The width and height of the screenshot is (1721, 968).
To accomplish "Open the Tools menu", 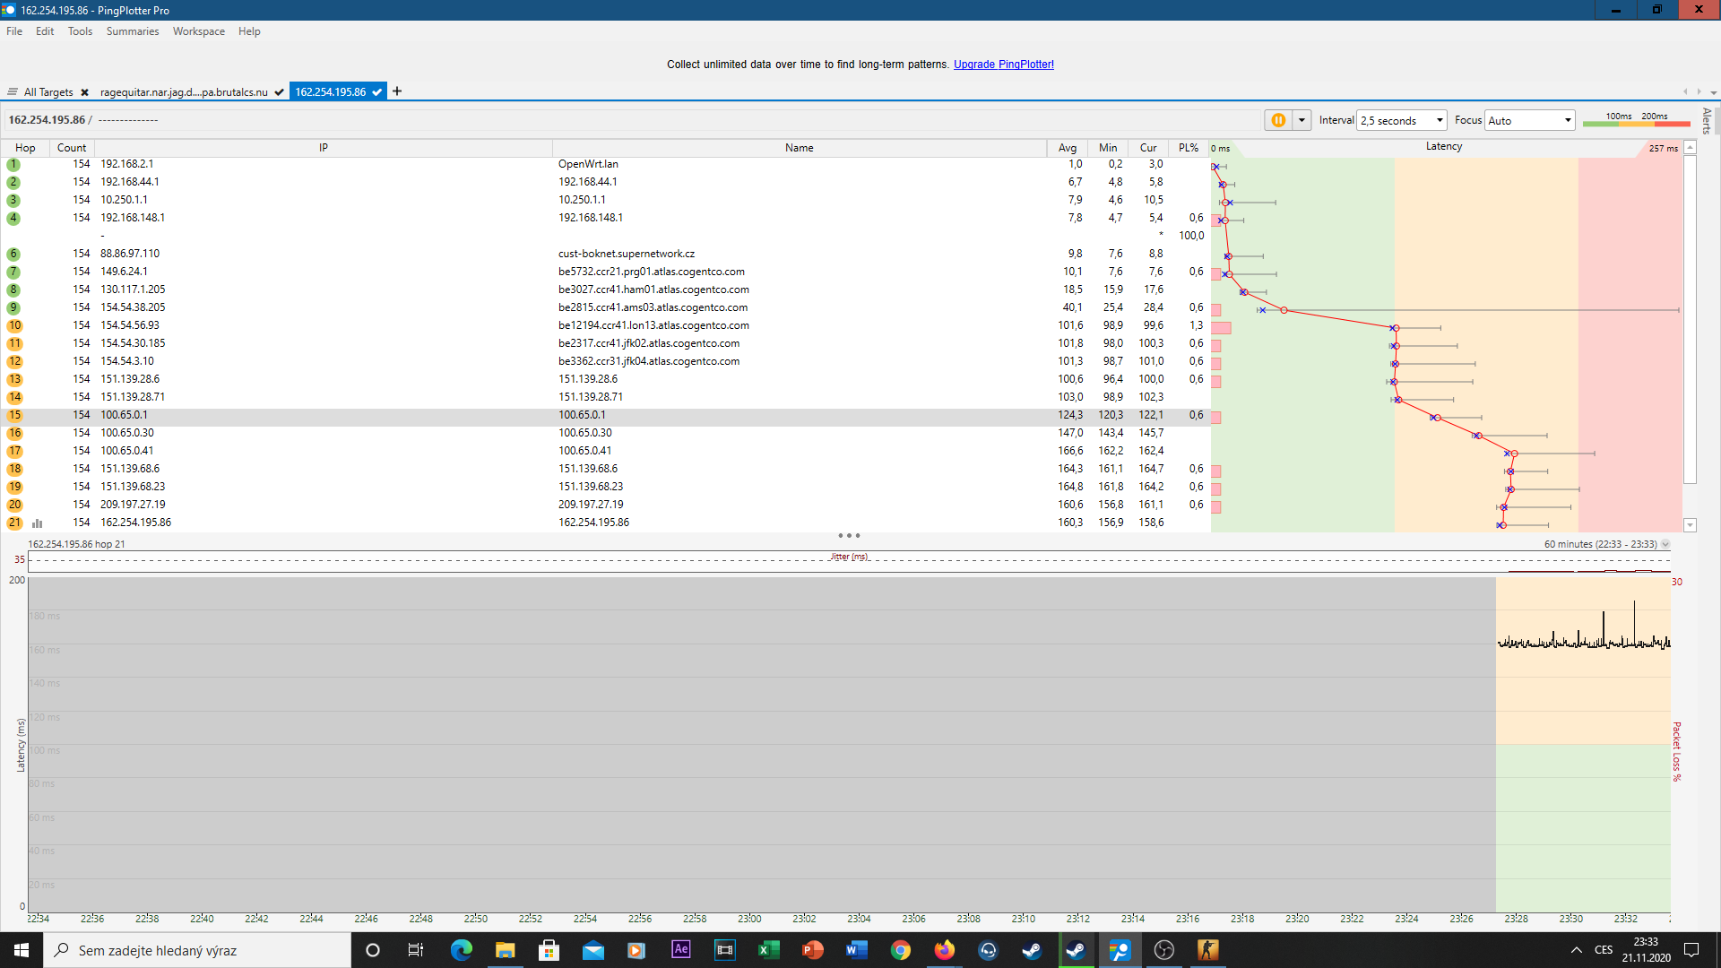I will [x=80, y=31].
